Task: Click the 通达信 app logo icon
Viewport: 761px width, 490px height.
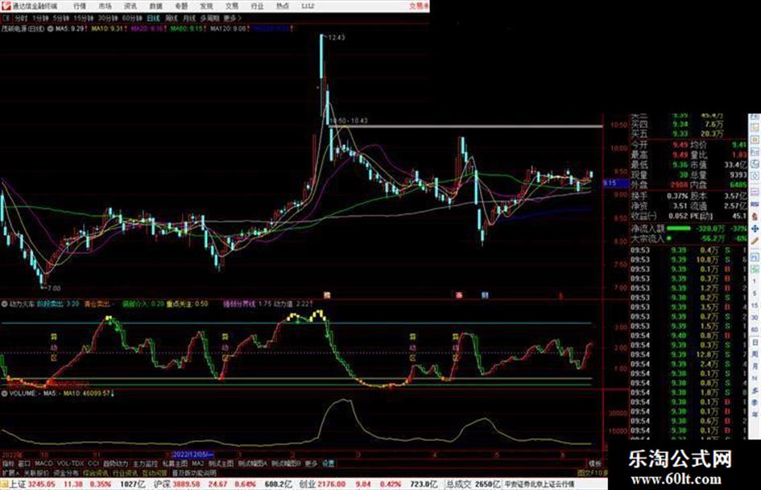Action: pos(6,6)
